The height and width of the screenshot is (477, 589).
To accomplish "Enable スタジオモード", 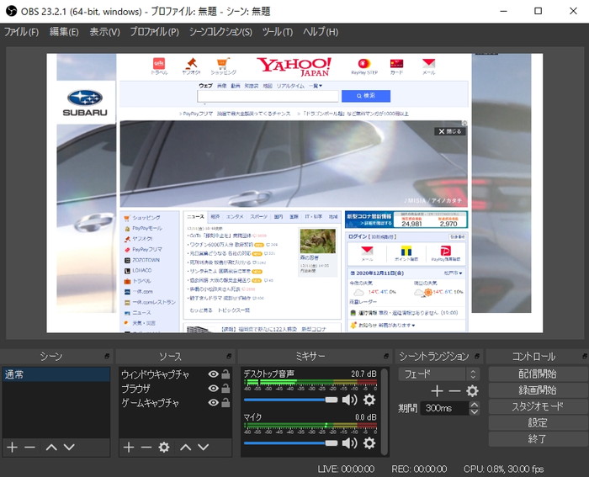I will tap(537, 406).
